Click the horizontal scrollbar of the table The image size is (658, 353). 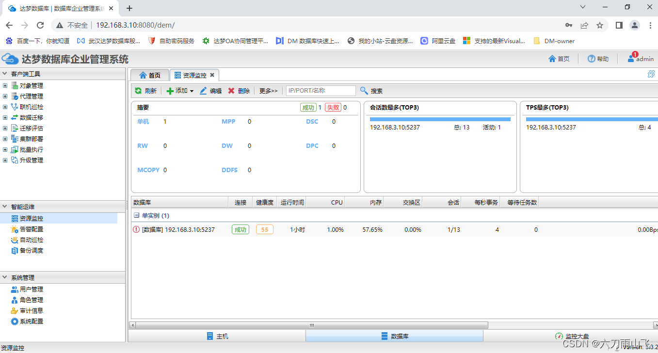(x=312, y=325)
